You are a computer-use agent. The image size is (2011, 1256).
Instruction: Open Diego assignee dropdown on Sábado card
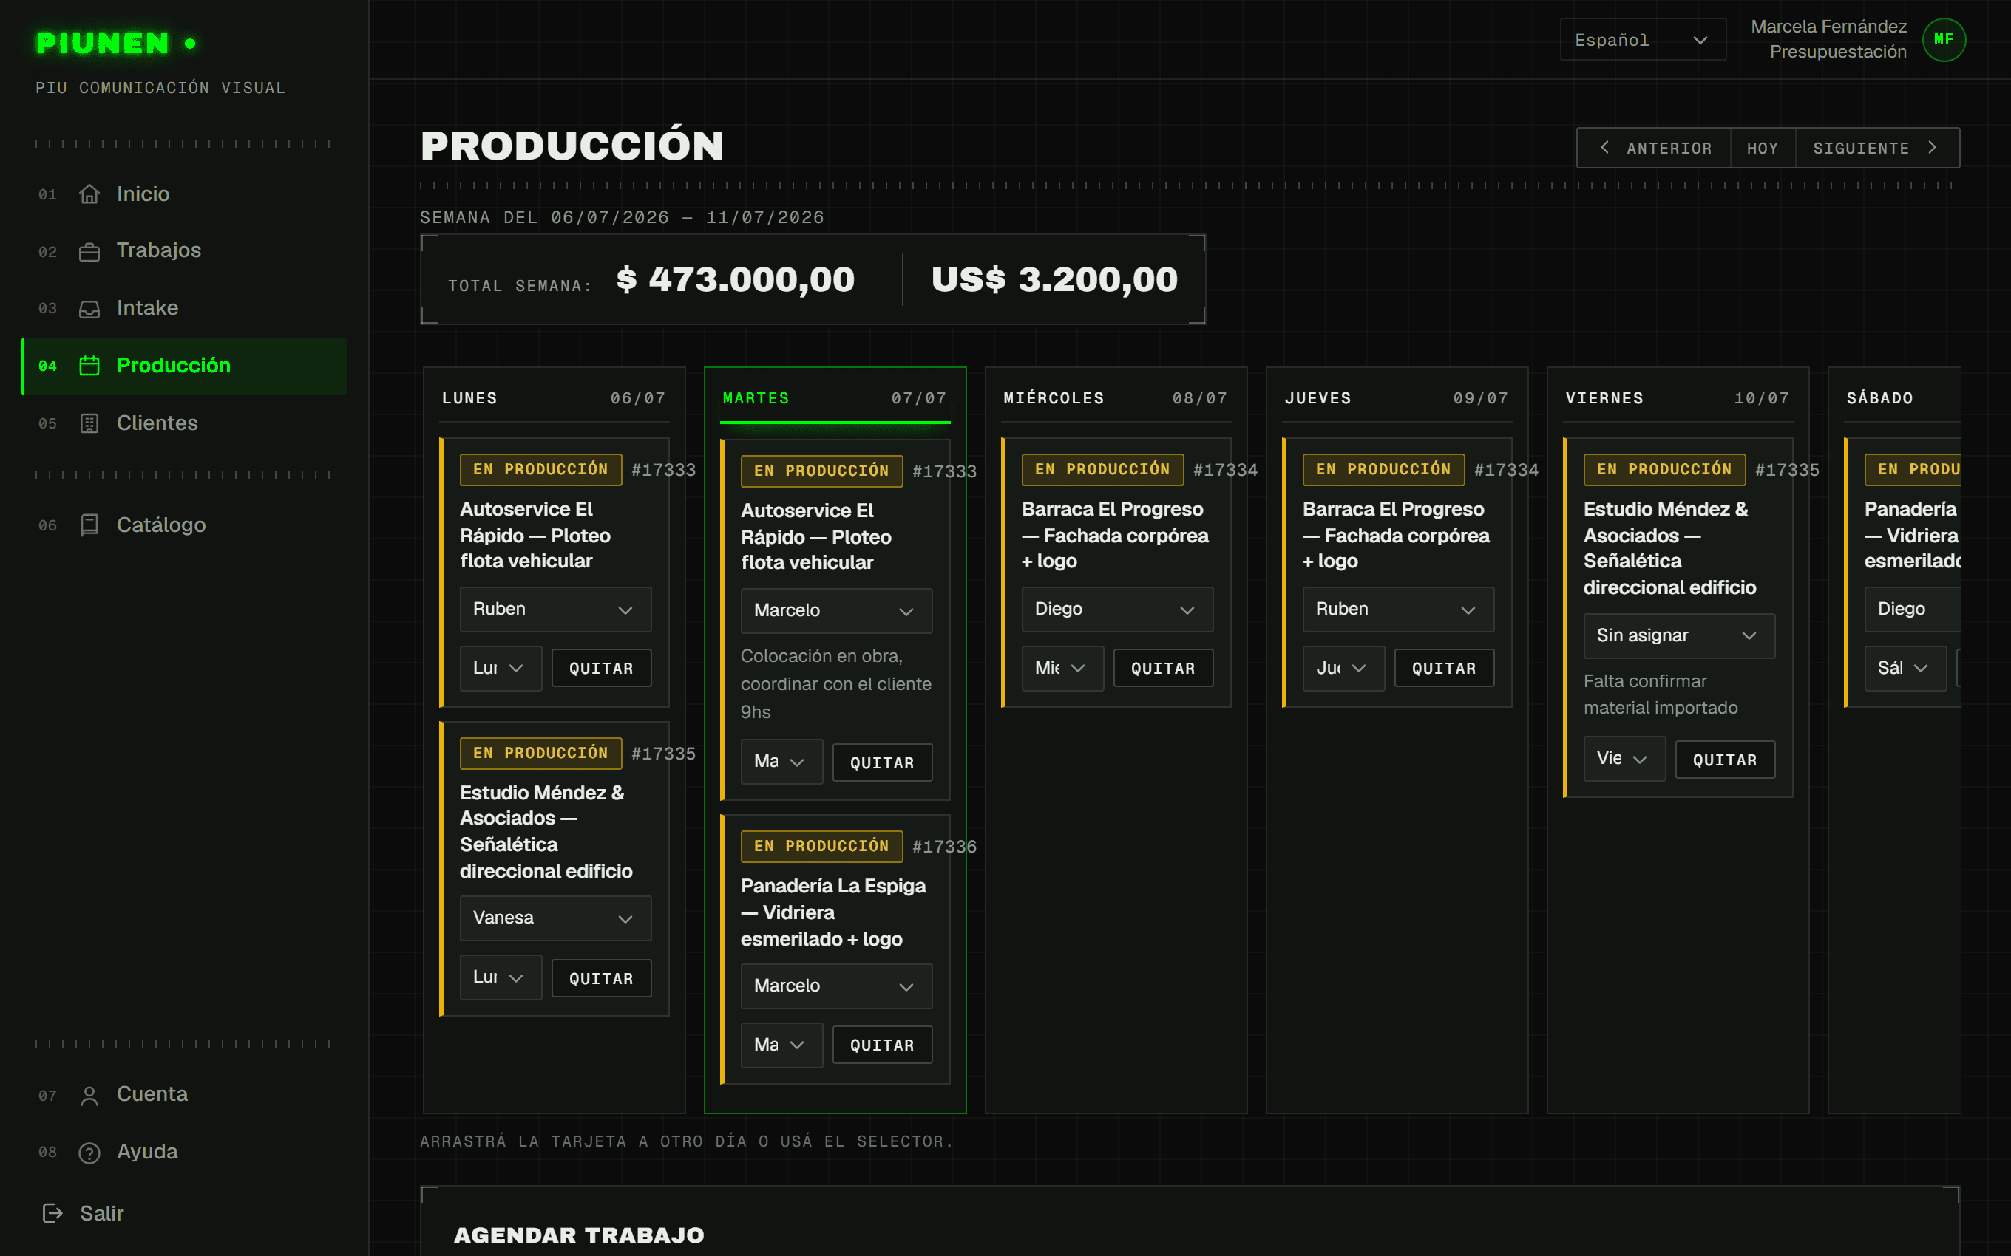point(1911,610)
